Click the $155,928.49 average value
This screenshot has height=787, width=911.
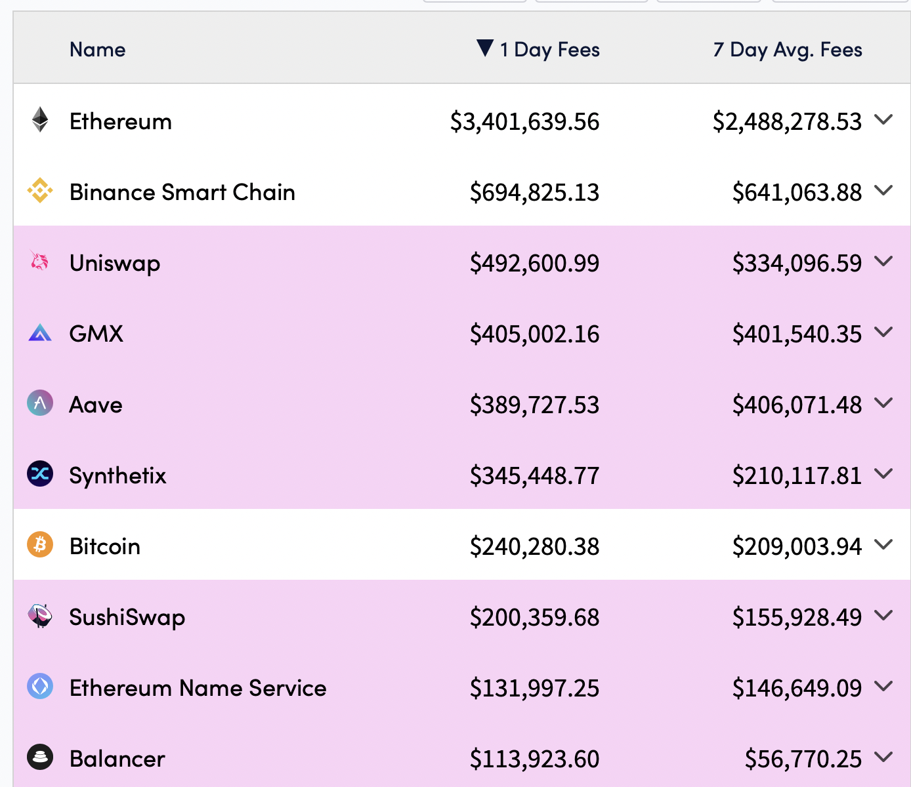pyautogui.click(x=797, y=618)
